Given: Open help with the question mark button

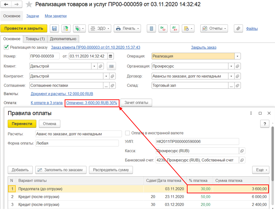Looking at the screenshot, I should 265,124.
